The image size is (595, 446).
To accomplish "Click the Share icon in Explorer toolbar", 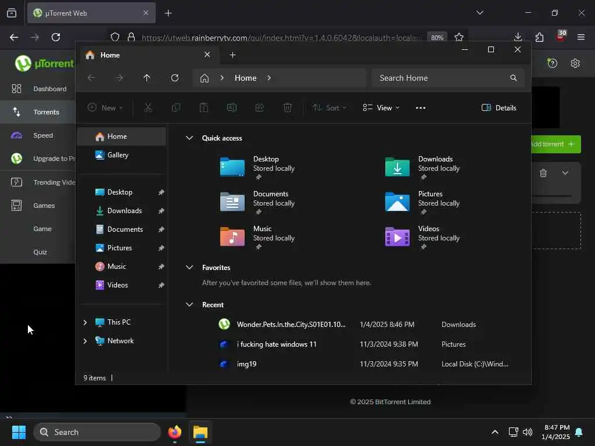I will [260, 107].
